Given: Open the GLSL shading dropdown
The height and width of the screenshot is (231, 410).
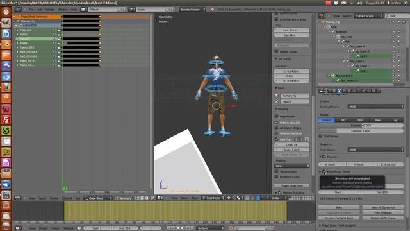Looking at the screenshot, I should (292, 166).
